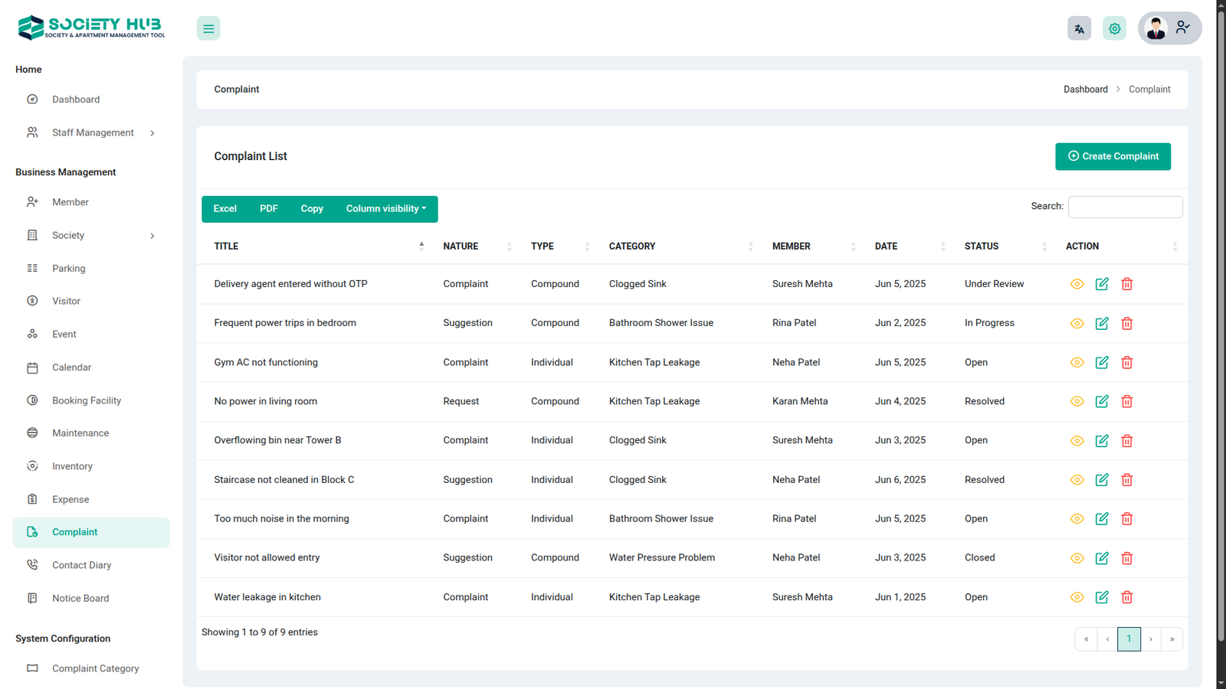Image resolution: width=1226 pixels, height=689 pixels.
Task: Delete the Water leakage in kitchen complaint
Action: point(1126,597)
